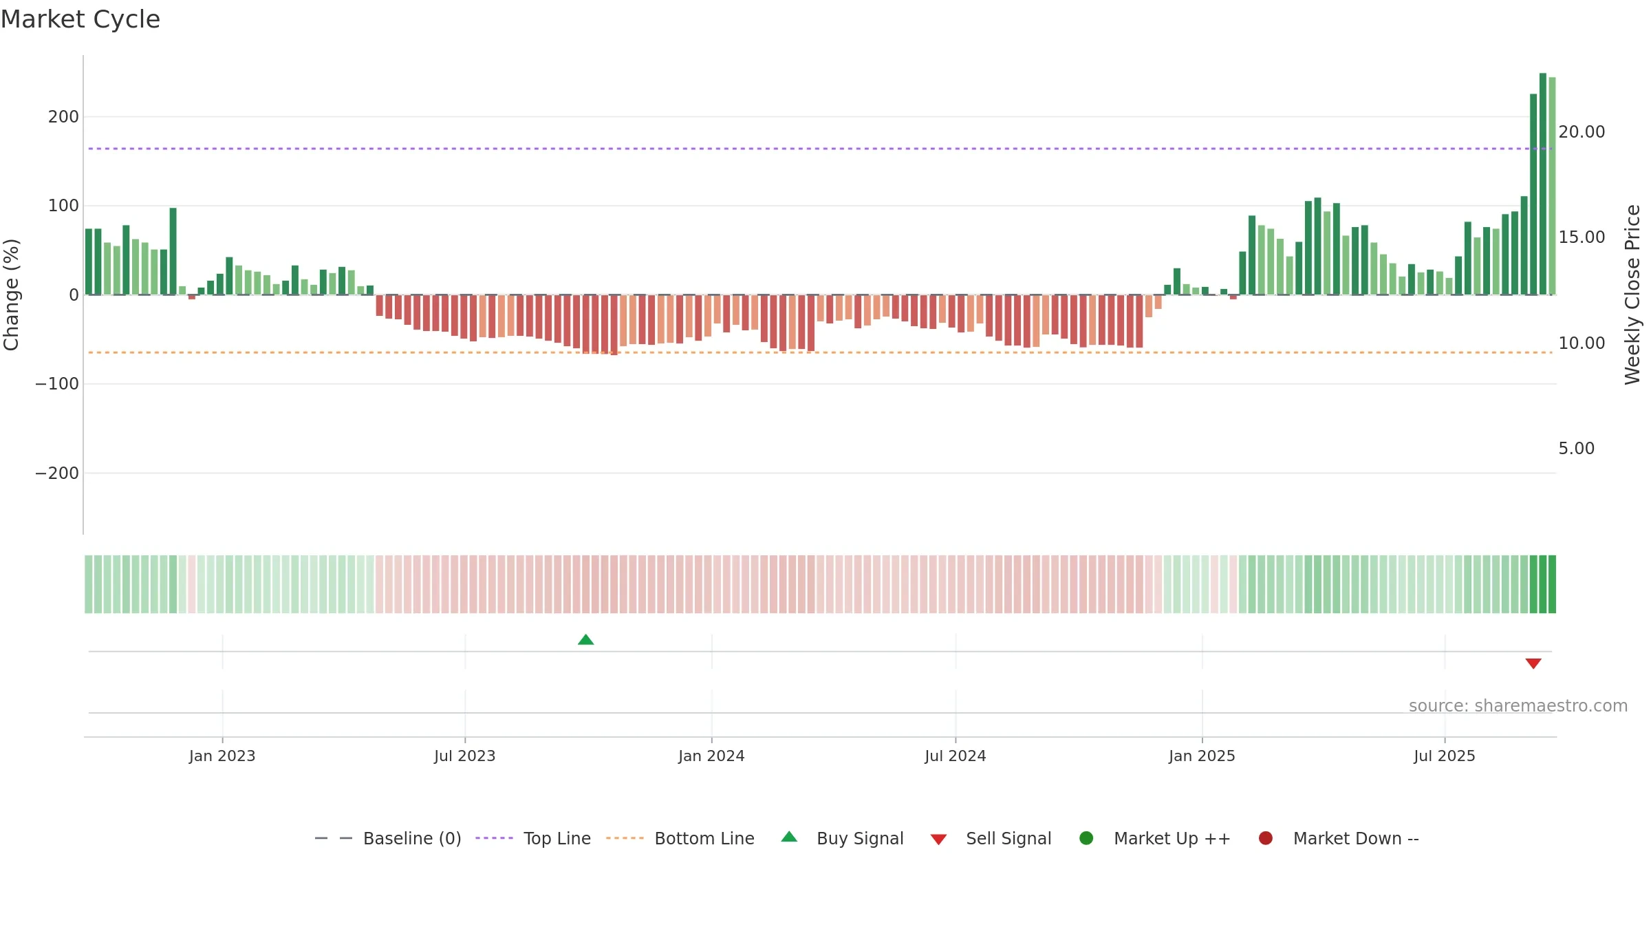Click the 10.00 tick on the price axis

click(x=1582, y=343)
